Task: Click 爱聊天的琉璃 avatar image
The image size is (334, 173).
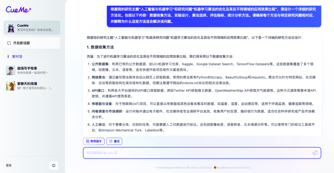Action: click(11, 86)
